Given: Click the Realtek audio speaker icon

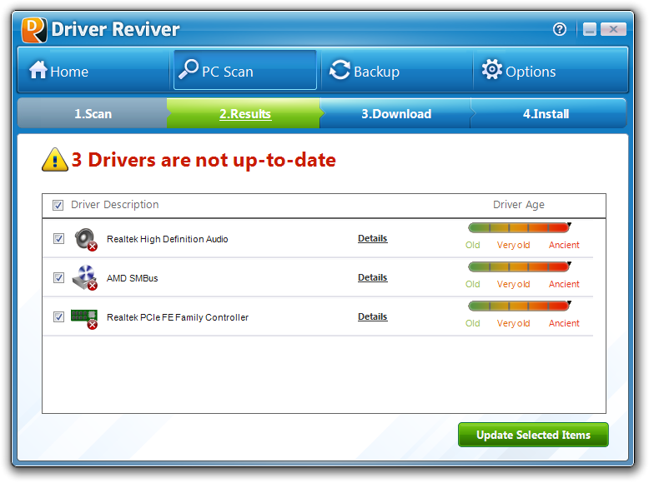Looking at the screenshot, I should click(x=86, y=239).
